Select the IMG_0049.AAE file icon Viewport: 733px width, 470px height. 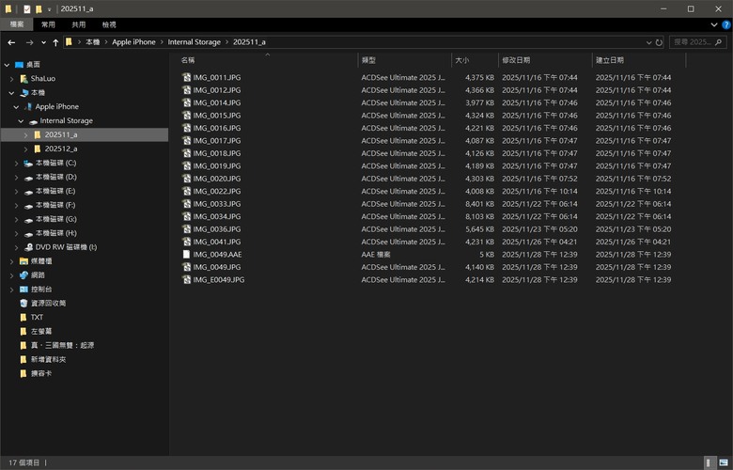click(x=186, y=255)
